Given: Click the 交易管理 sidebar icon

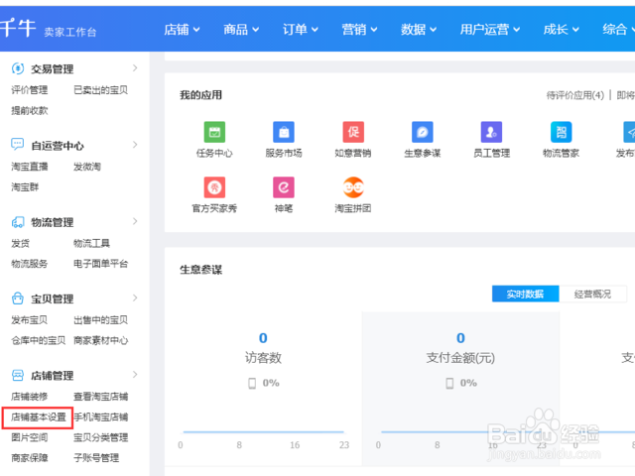Looking at the screenshot, I should [x=18, y=68].
